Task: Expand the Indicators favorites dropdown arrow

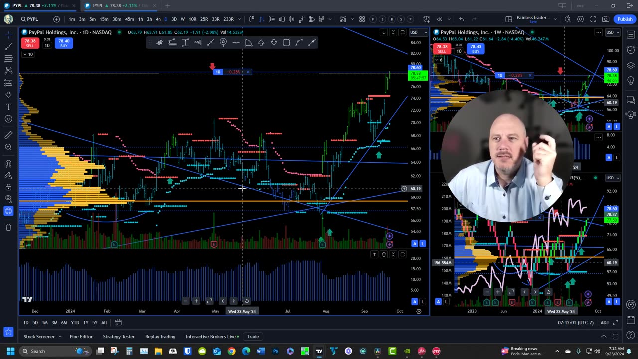Action: pyautogui.click(x=351, y=19)
